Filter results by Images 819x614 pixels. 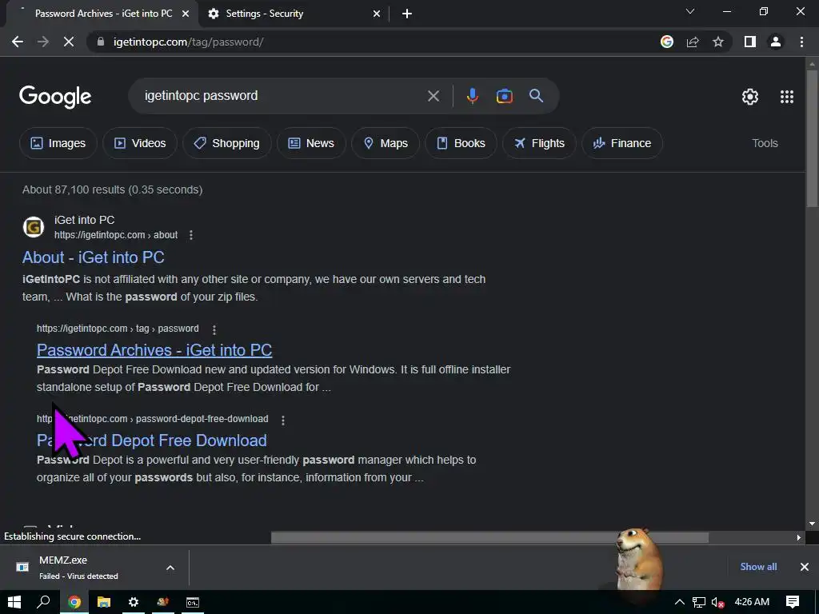(58, 143)
